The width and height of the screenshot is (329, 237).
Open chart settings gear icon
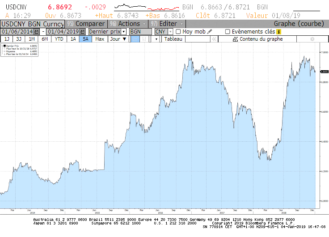(312, 39)
